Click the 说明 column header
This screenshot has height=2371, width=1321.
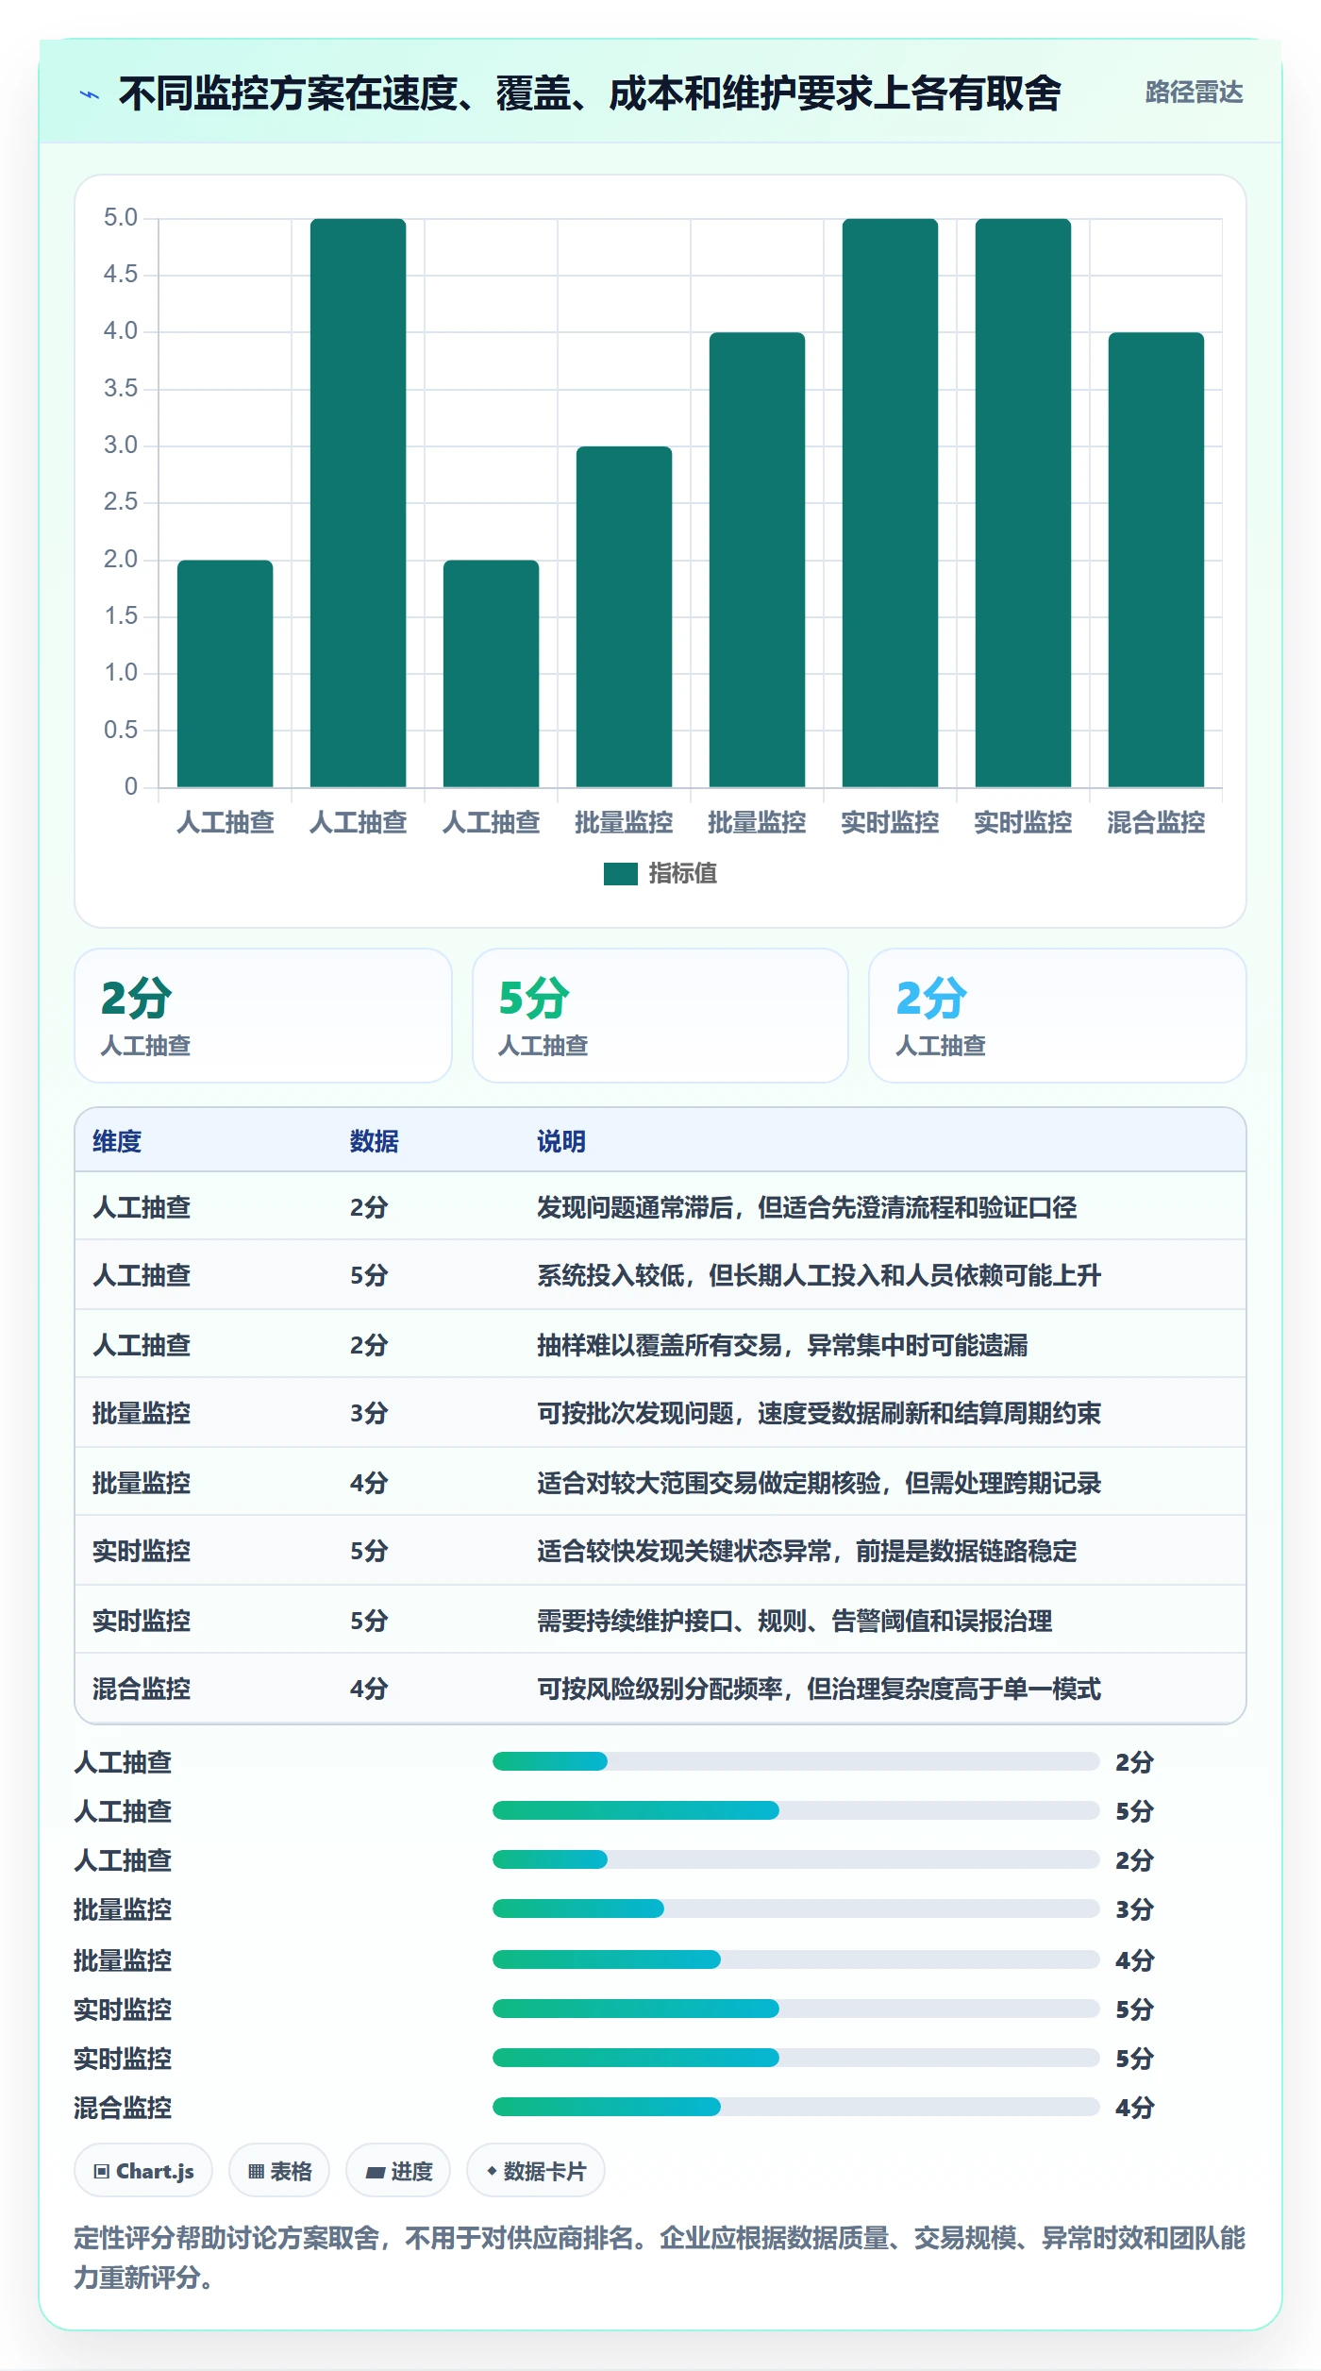click(561, 1142)
